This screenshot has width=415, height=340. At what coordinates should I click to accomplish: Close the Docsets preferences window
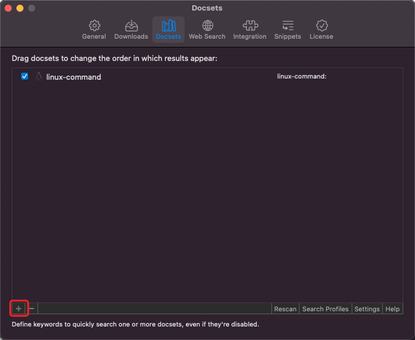8,8
